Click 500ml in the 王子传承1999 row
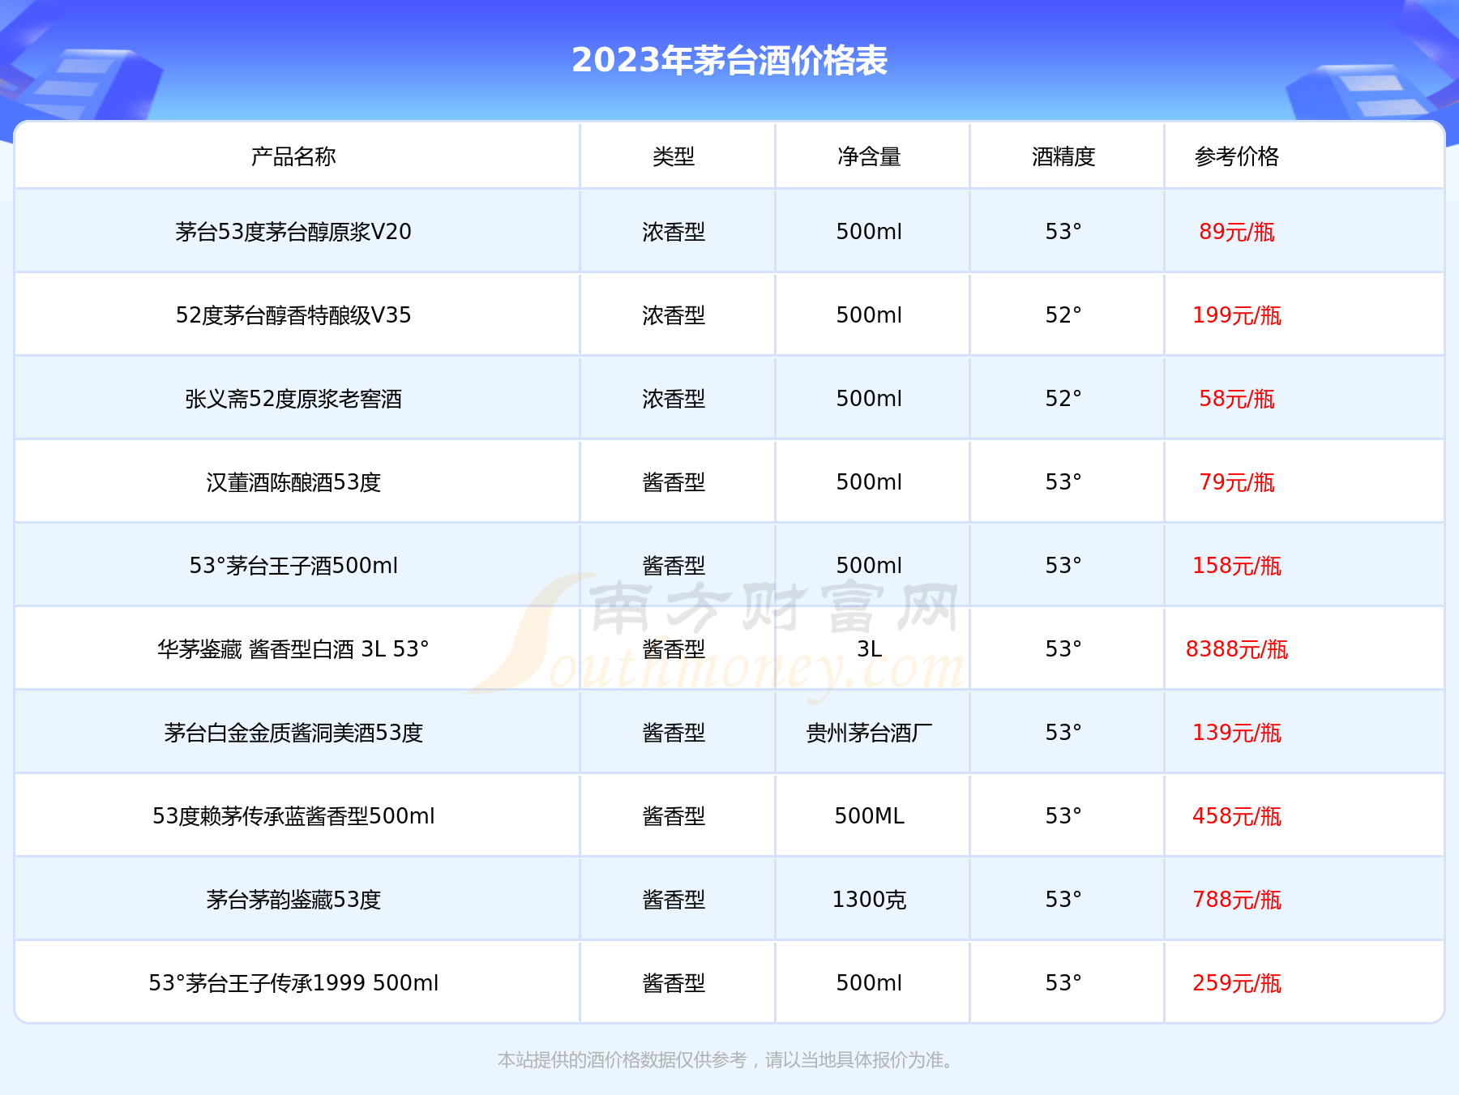This screenshot has height=1095, width=1459. [869, 983]
